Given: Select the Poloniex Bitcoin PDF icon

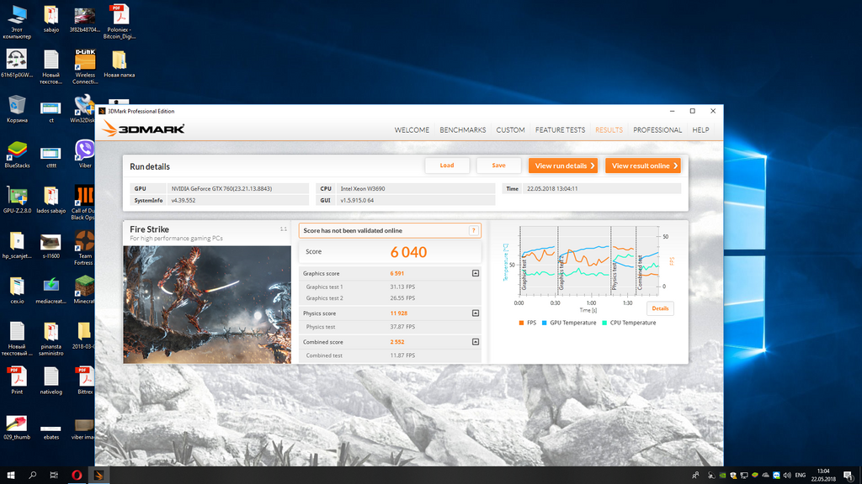Looking at the screenshot, I should [x=120, y=22].
